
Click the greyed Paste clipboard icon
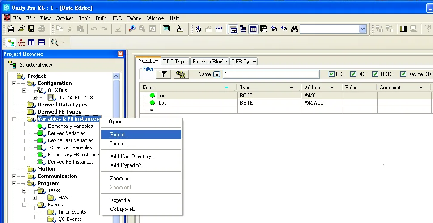[80, 29]
